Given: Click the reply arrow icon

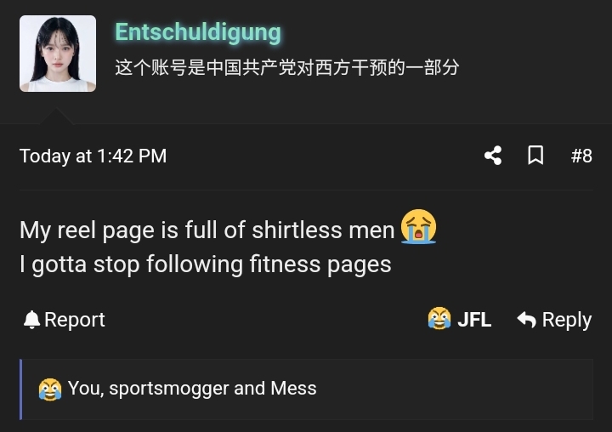Looking at the screenshot, I should (x=526, y=320).
